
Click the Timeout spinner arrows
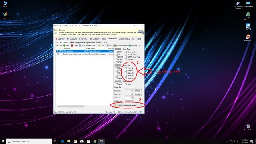click(x=132, y=98)
